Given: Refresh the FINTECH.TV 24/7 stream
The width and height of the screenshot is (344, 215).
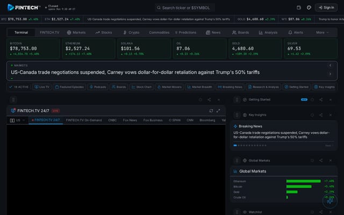Looking at the screenshot, I should click(211, 111).
